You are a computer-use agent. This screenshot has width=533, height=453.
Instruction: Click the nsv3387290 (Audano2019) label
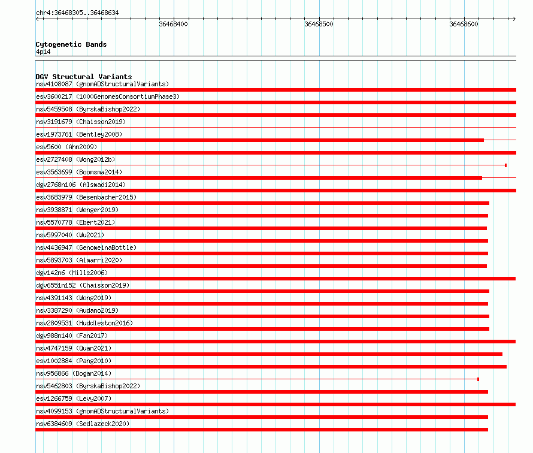(77, 310)
